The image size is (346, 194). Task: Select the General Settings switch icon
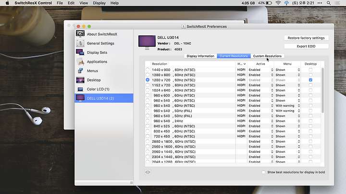pos(80,43)
